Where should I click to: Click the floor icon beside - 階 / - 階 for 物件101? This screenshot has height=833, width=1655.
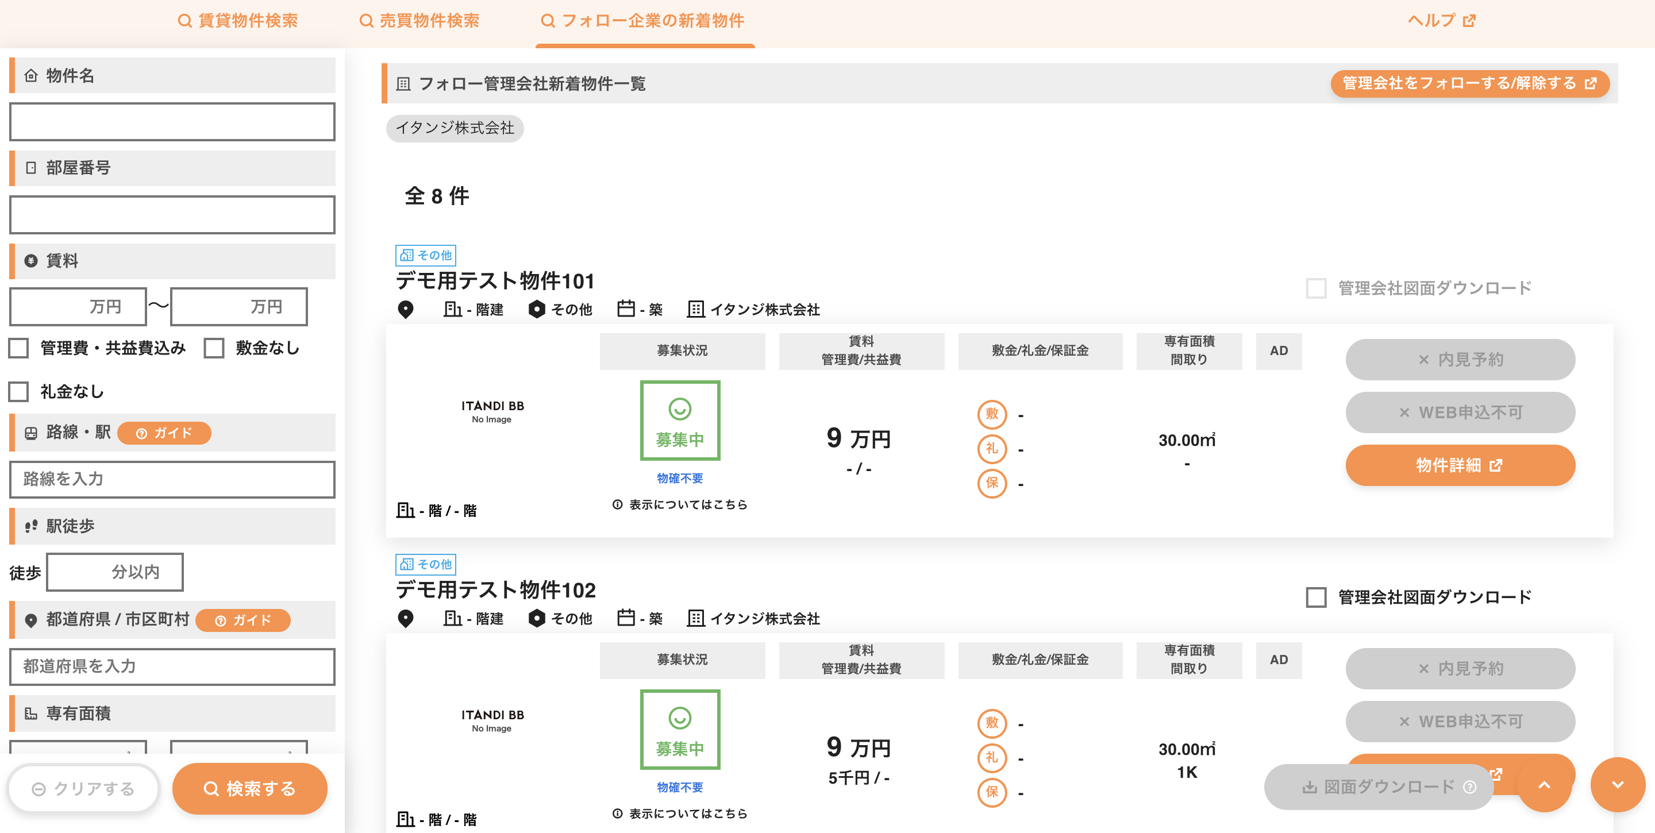point(405,511)
